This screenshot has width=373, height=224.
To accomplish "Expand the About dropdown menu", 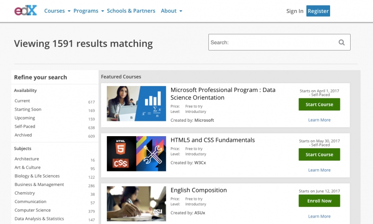I will (171, 11).
